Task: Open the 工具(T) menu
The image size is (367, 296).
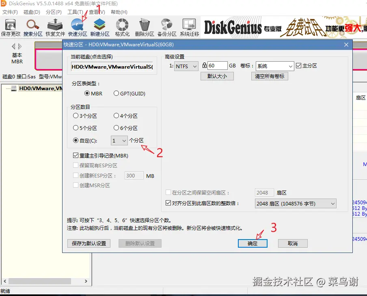Action: click(x=75, y=12)
